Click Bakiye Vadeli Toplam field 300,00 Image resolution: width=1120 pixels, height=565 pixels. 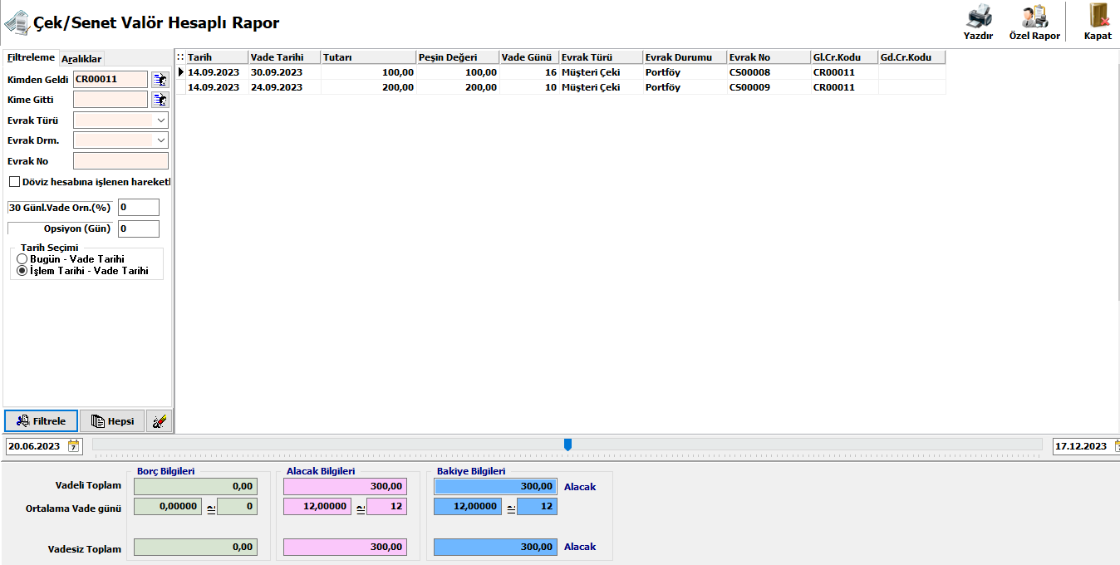point(495,486)
